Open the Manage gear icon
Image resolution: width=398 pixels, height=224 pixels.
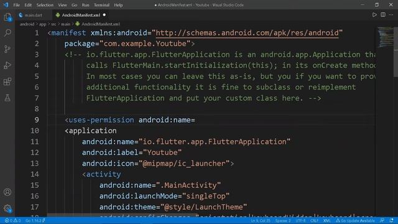click(x=7, y=208)
